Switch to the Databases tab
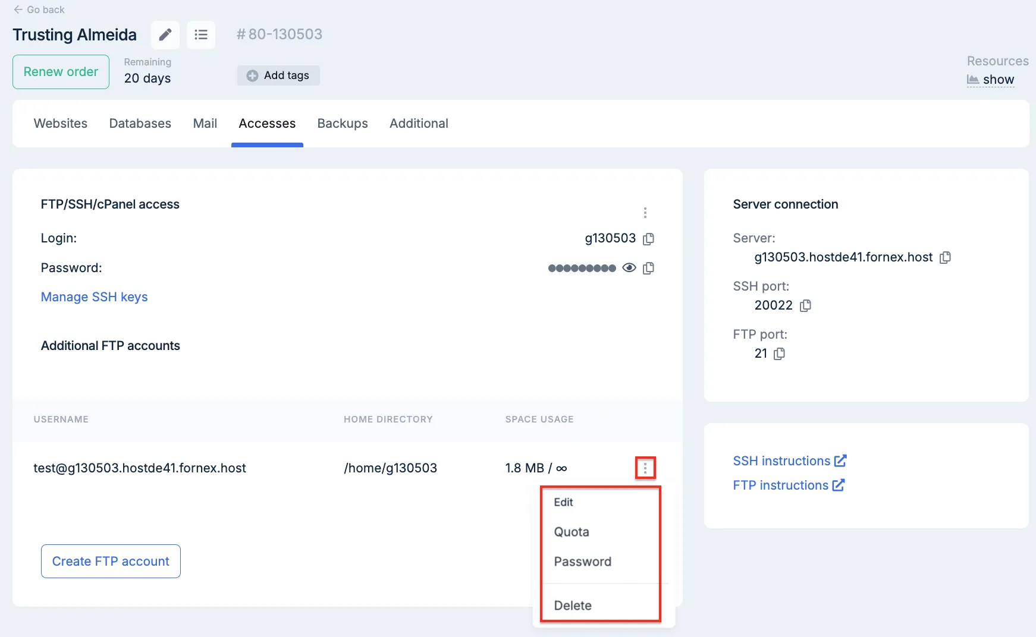Image resolution: width=1036 pixels, height=637 pixels. (x=140, y=124)
